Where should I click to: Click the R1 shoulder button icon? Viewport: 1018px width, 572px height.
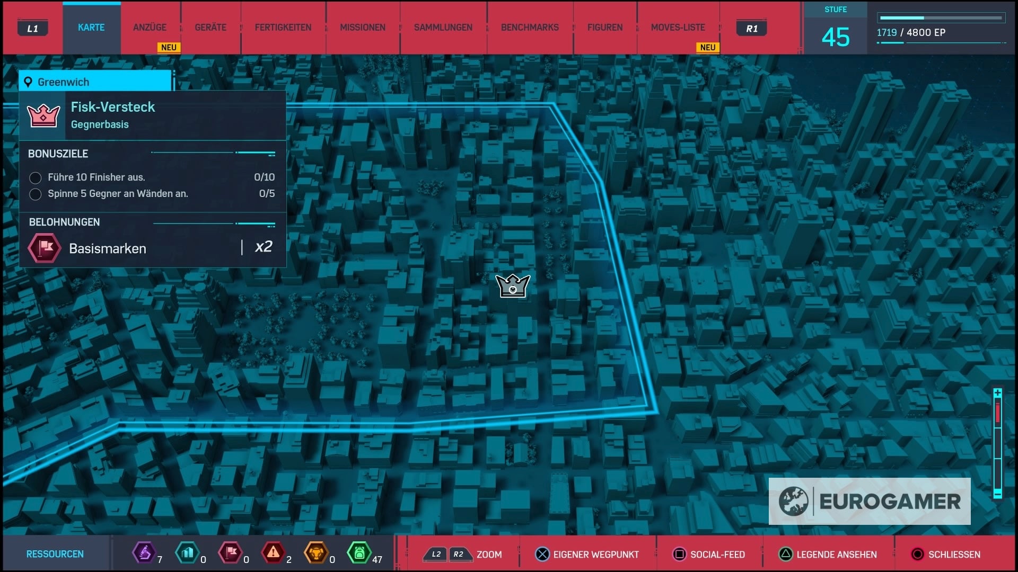pyautogui.click(x=752, y=29)
